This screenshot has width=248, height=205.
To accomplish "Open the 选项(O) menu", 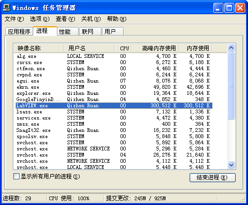I will coord(40,19).
